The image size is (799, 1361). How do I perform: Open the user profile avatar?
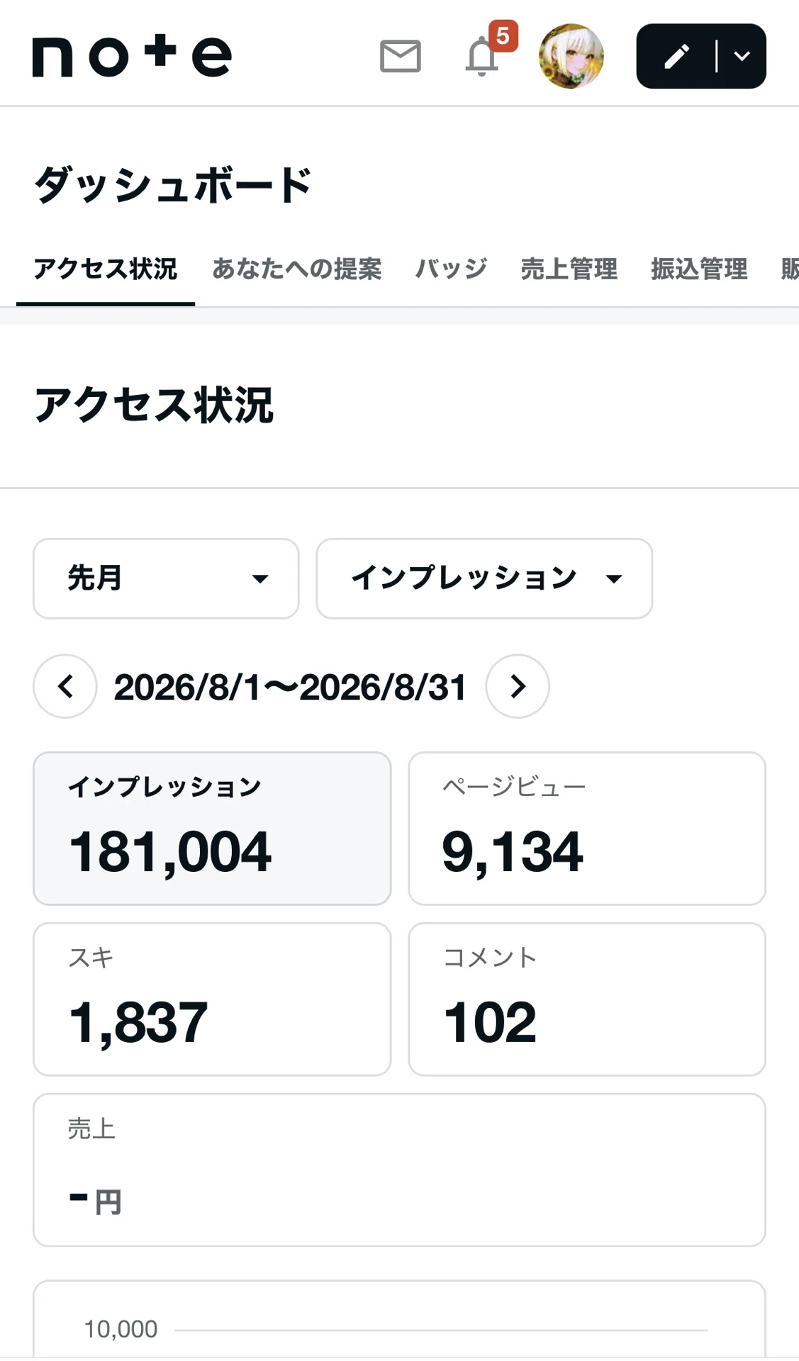pyautogui.click(x=571, y=56)
